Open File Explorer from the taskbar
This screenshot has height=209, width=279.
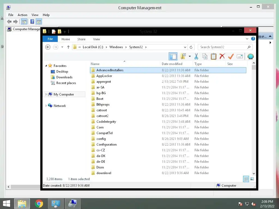pyautogui.click(x=22, y=204)
